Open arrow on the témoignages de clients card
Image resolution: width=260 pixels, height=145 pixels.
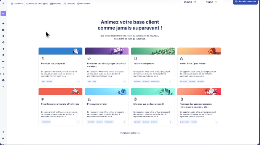pos(124,81)
